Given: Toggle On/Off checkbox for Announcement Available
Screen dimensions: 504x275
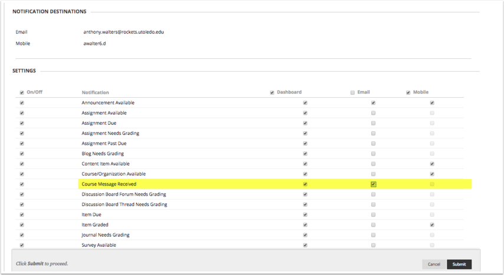Looking at the screenshot, I should pos(22,103).
